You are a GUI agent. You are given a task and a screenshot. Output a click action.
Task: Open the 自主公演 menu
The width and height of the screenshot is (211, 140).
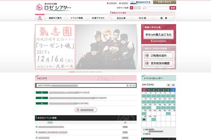(121, 18)
